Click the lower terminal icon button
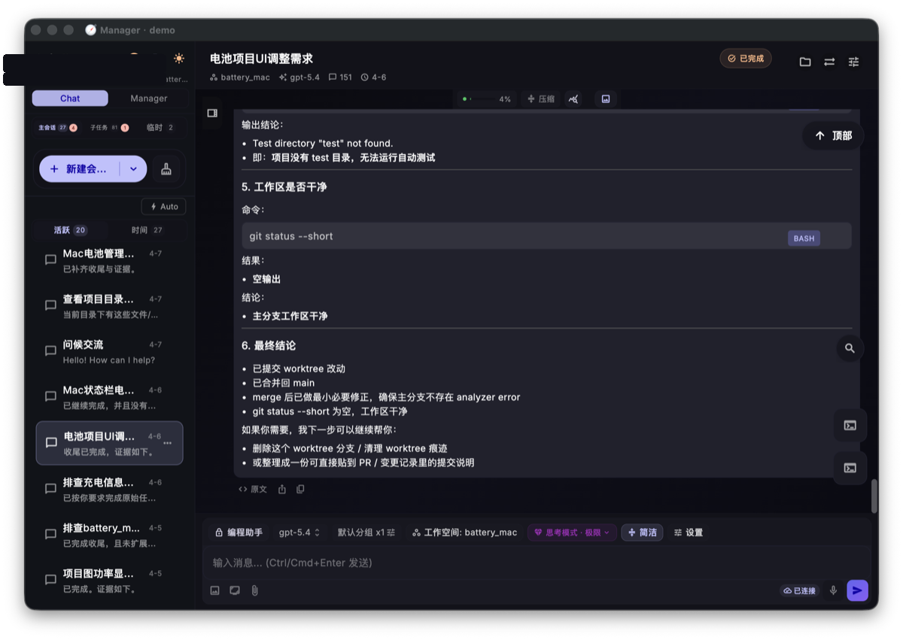Viewport: 903px width, 640px height. point(850,468)
